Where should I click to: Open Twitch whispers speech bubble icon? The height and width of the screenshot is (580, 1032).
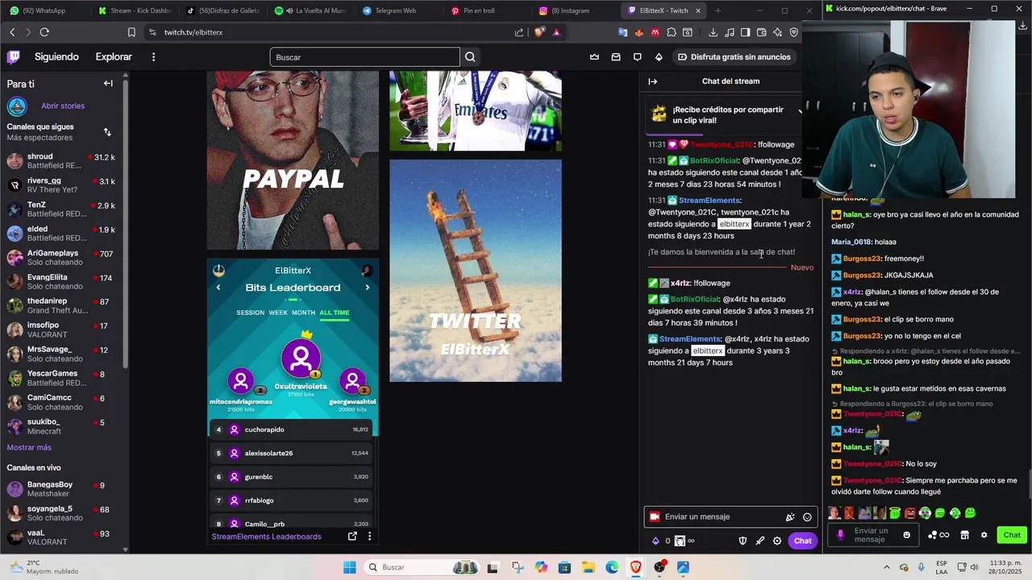pos(637,57)
